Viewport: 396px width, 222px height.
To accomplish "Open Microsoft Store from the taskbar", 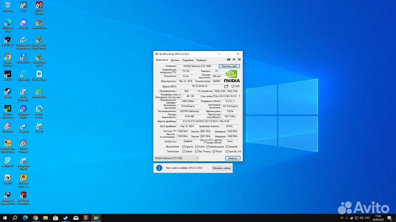I will point(56,218).
